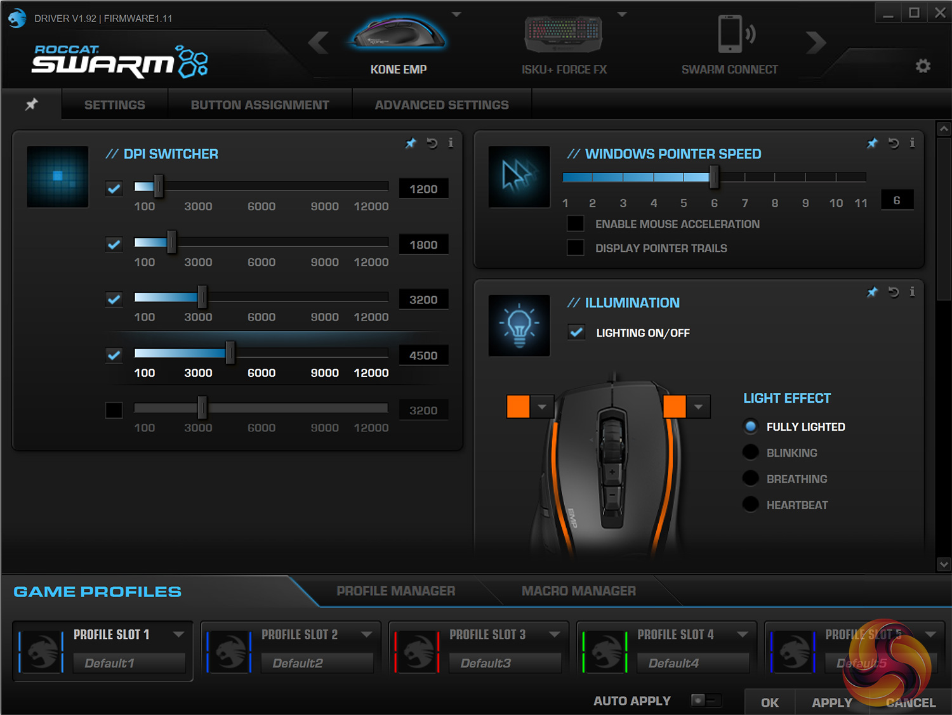Click the right orange color swatch

[675, 407]
